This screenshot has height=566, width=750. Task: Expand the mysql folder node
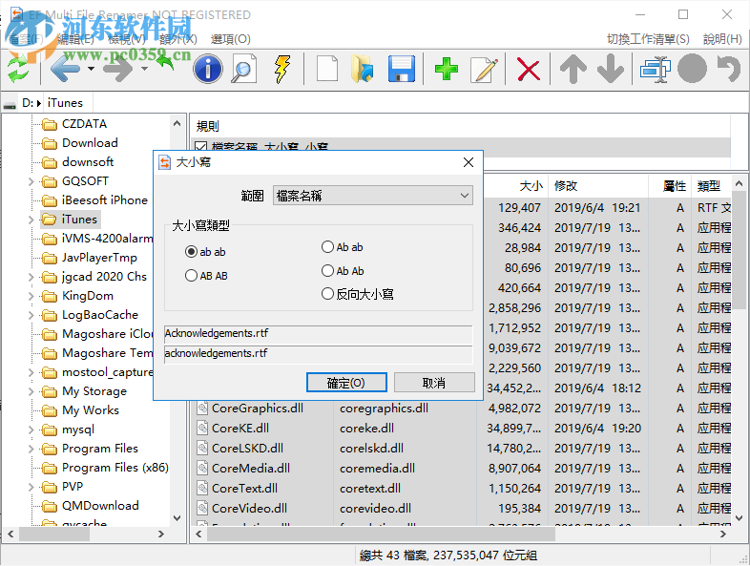31,430
